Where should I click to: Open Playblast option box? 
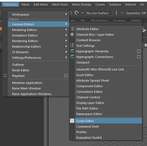point(66,76)
